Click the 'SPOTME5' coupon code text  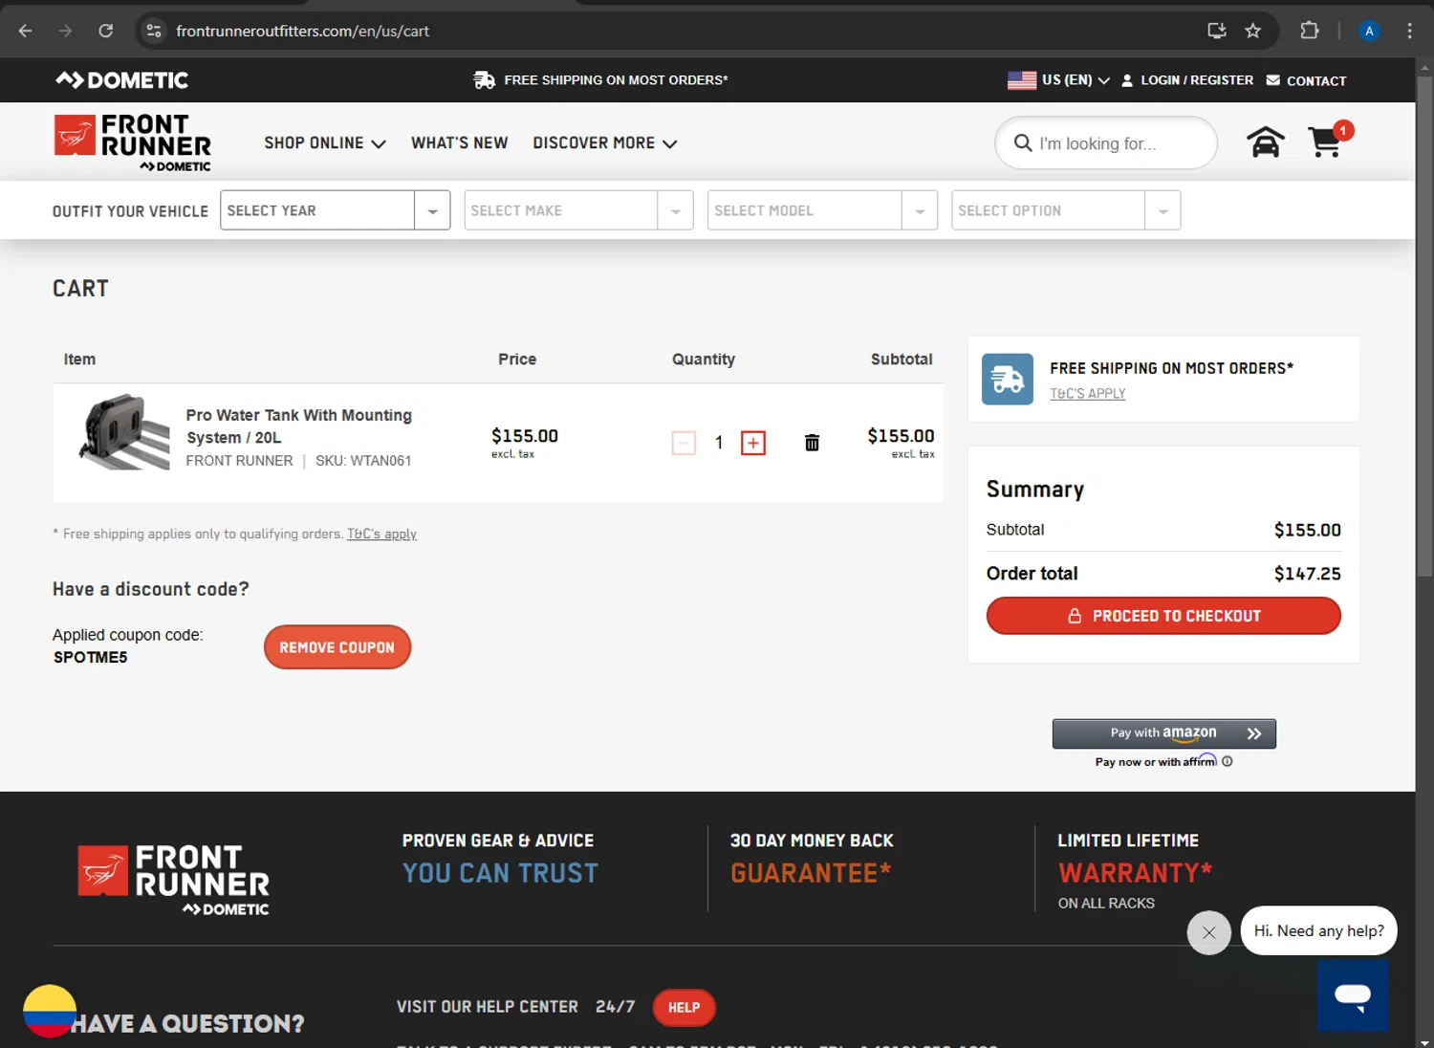point(91,658)
